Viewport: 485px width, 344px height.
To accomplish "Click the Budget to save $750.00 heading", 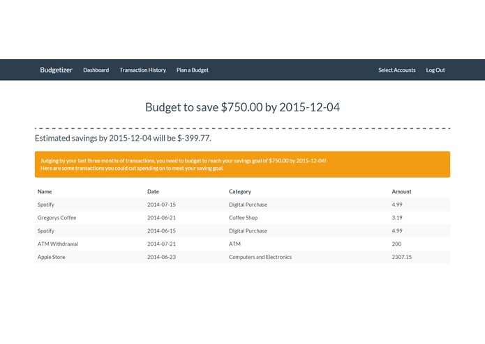I will (x=243, y=107).
